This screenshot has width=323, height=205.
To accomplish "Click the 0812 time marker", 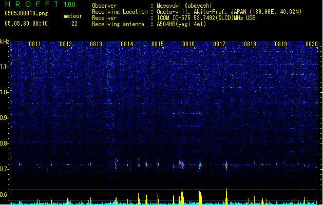I will [x=66, y=44].
